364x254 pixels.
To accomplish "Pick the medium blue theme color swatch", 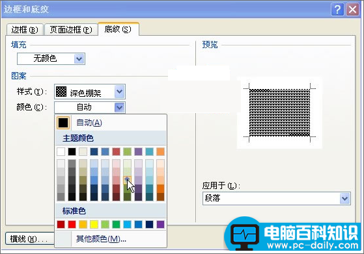I will pyautogui.click(x=105, y=151).
